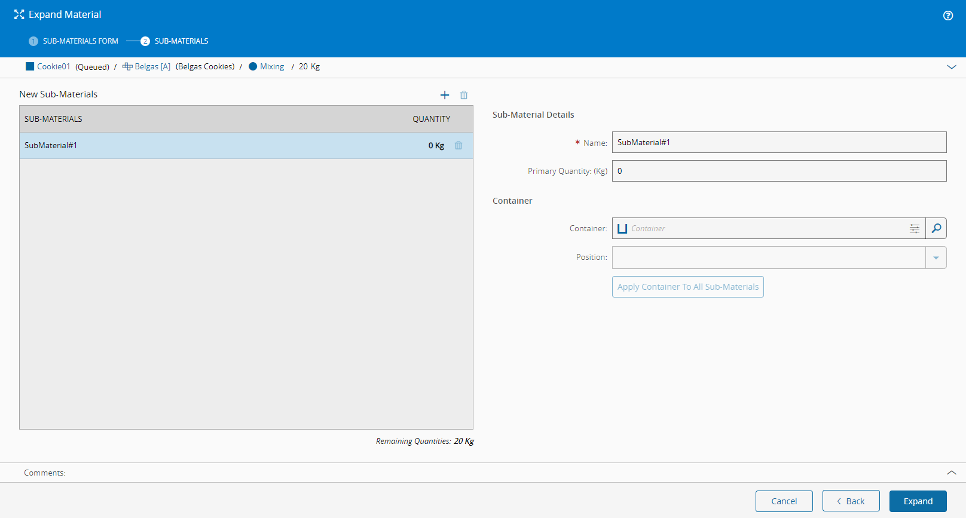
Task: Focus the Primary Quantity input field
Action: (x=779, y=171)
